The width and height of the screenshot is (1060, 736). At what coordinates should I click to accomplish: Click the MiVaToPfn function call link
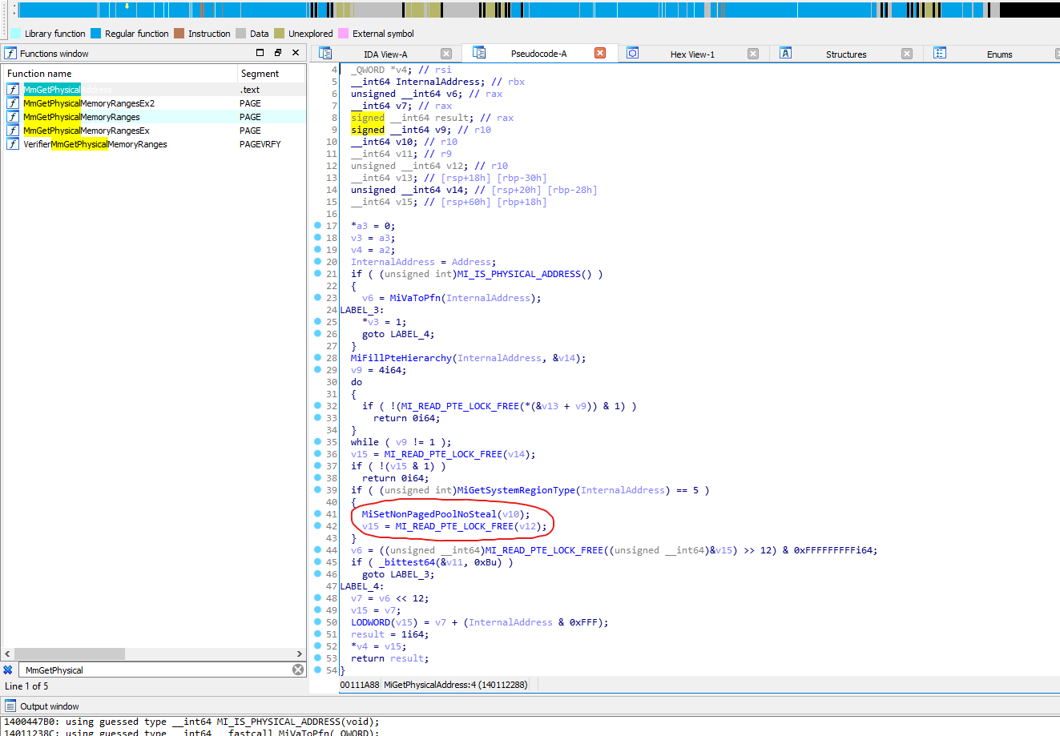pyautogui.click(x=415, y=298)
